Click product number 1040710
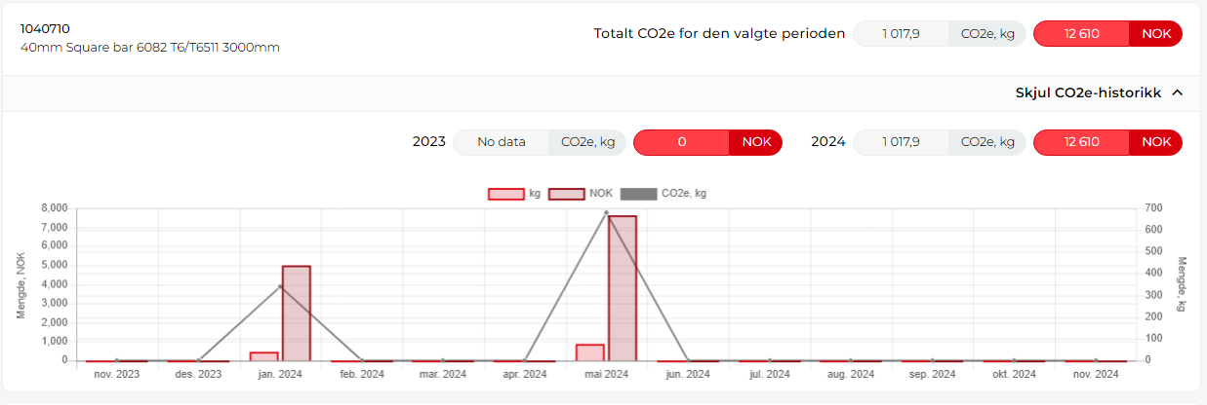The height and width of the screenshot is (405, 1207). click(x=45, y=29)
